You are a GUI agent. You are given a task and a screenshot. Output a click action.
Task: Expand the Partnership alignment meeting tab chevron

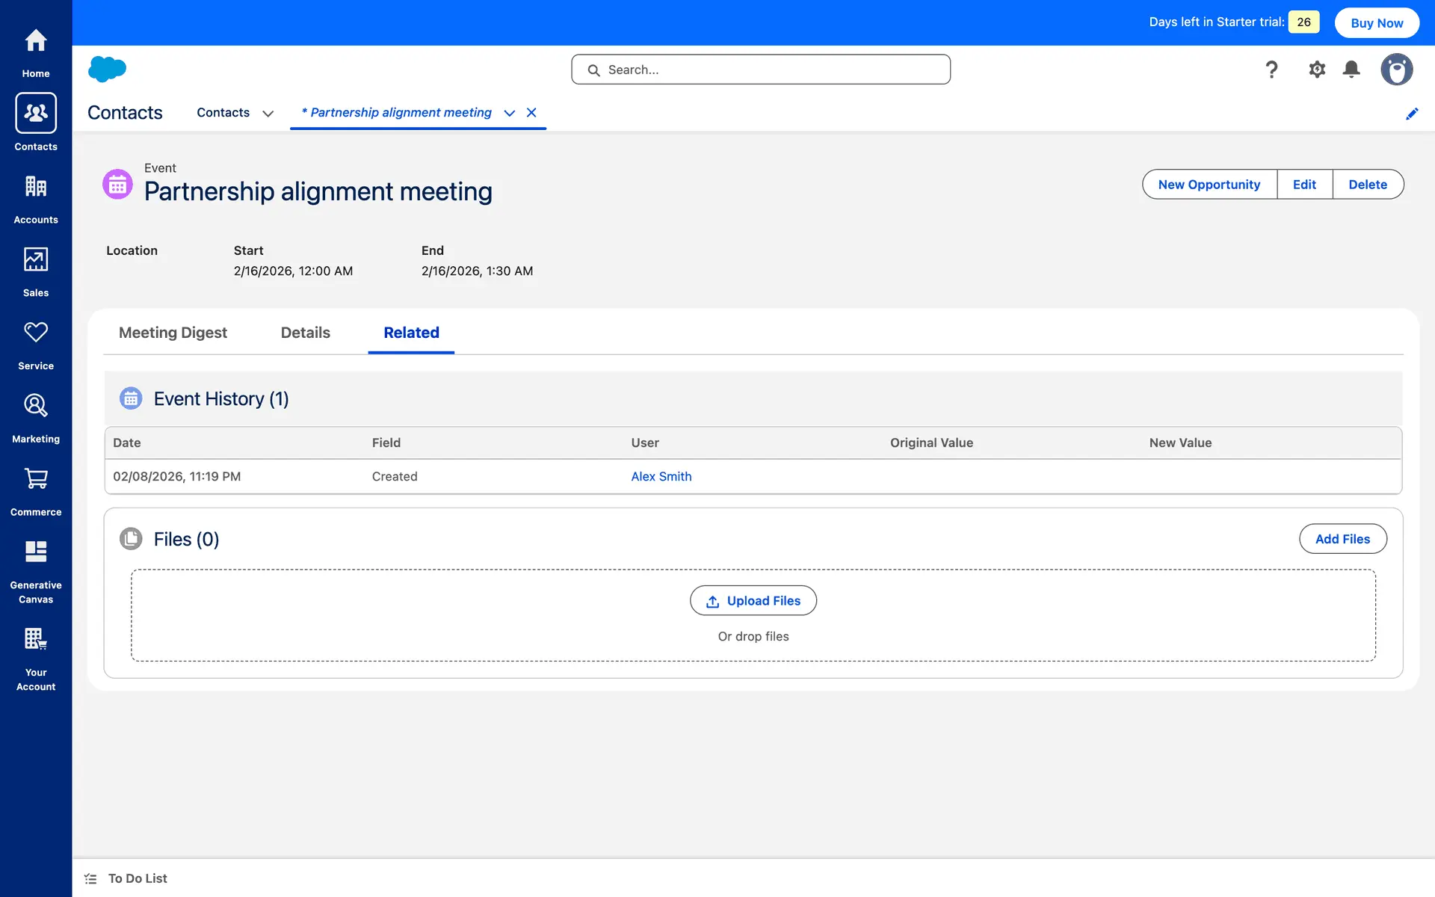[510, 114]
